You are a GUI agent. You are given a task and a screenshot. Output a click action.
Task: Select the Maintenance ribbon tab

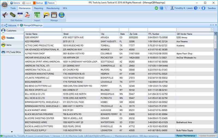click(25, 8)
